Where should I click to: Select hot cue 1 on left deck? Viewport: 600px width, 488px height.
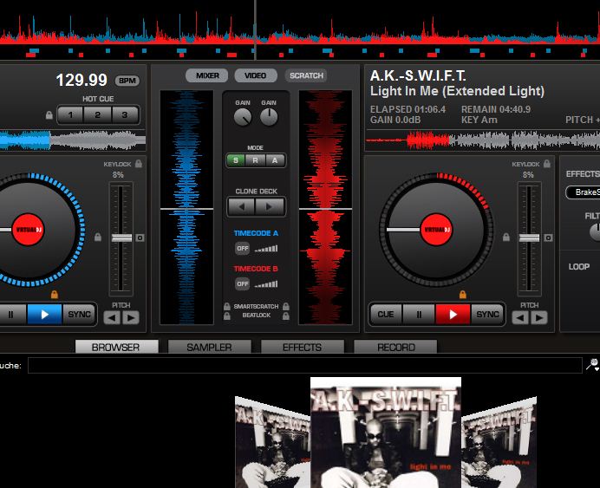70,114
